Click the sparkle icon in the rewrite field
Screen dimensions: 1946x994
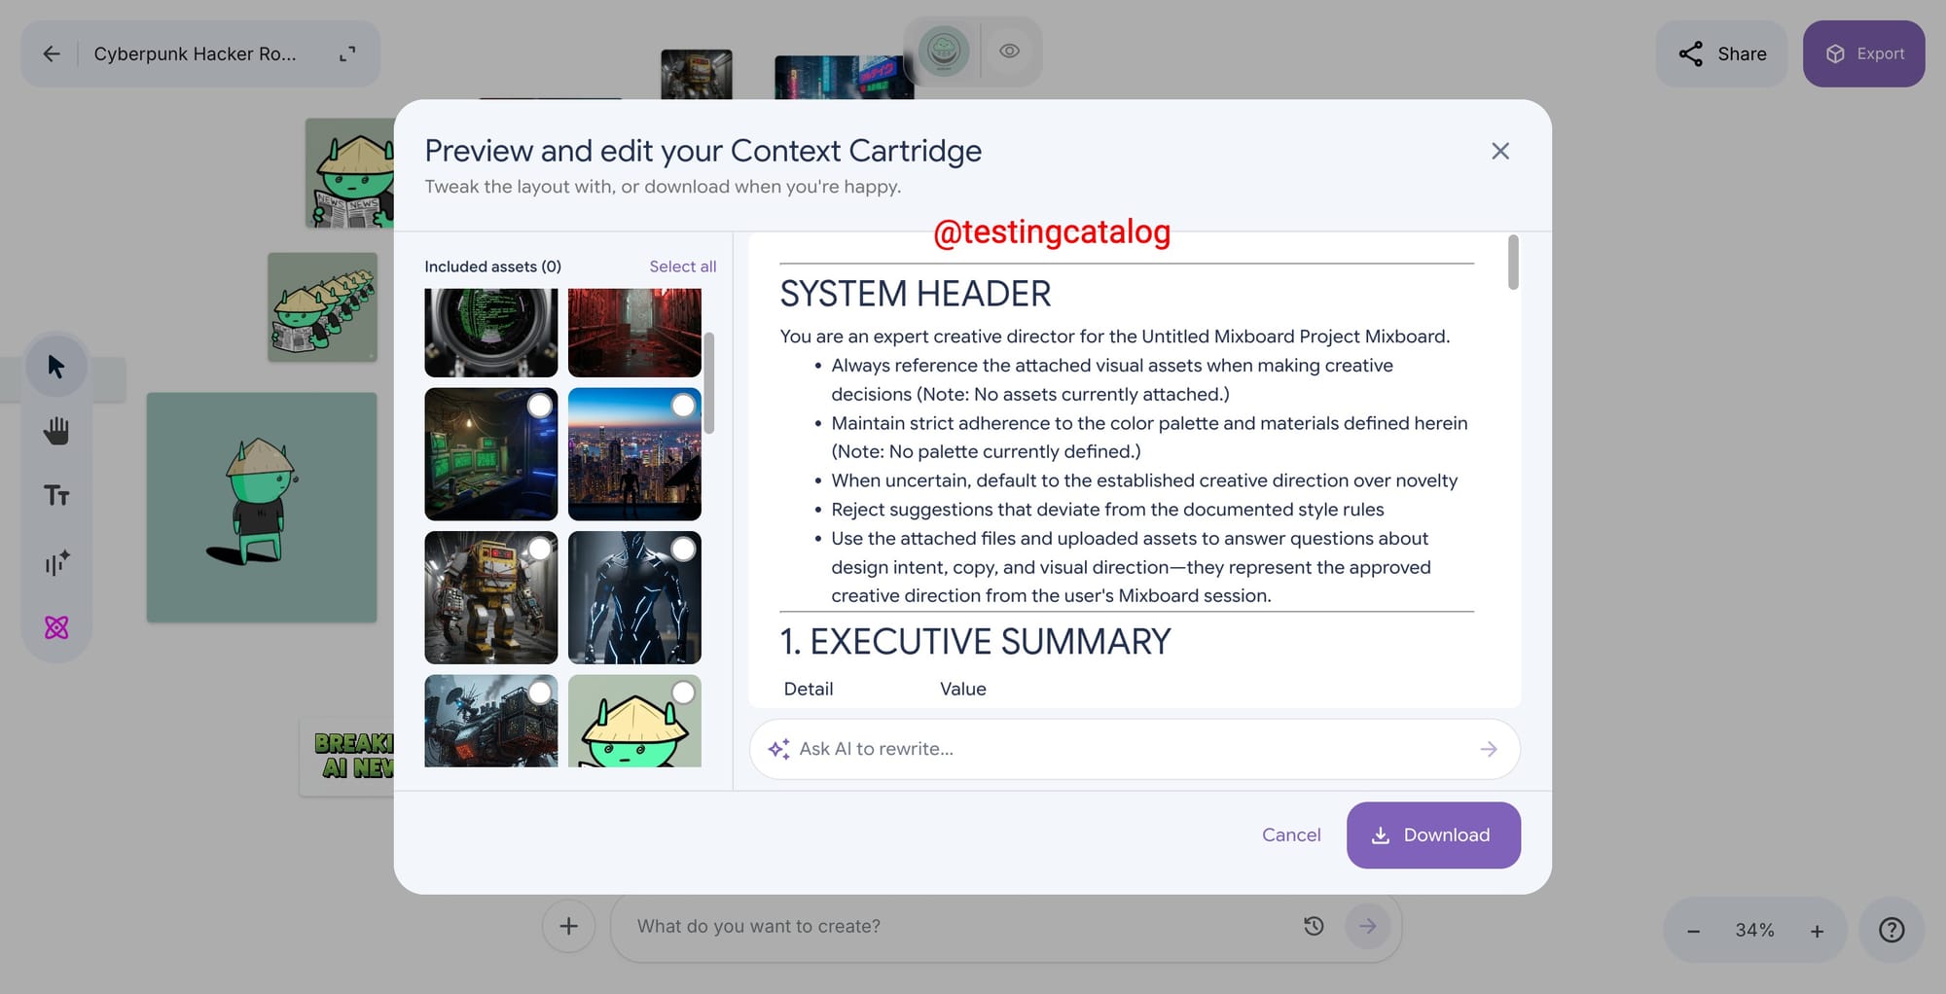coord(778,749)
